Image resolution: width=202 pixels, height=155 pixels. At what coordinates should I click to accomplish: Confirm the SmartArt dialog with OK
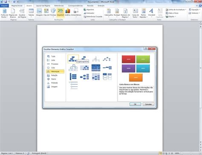pyautogui.click(x=135, y=104)
